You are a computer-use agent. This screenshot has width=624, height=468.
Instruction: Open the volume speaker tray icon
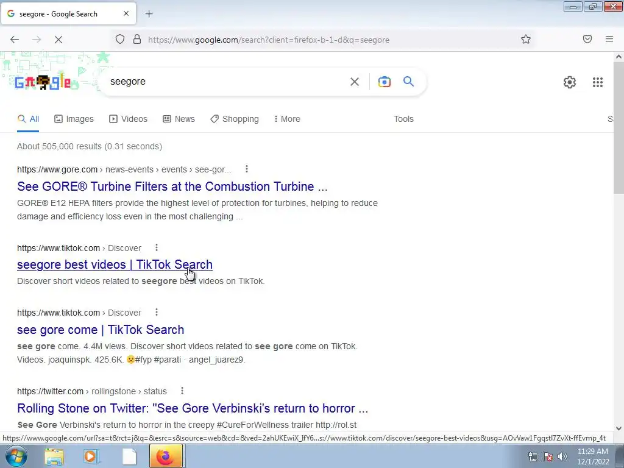562,456
